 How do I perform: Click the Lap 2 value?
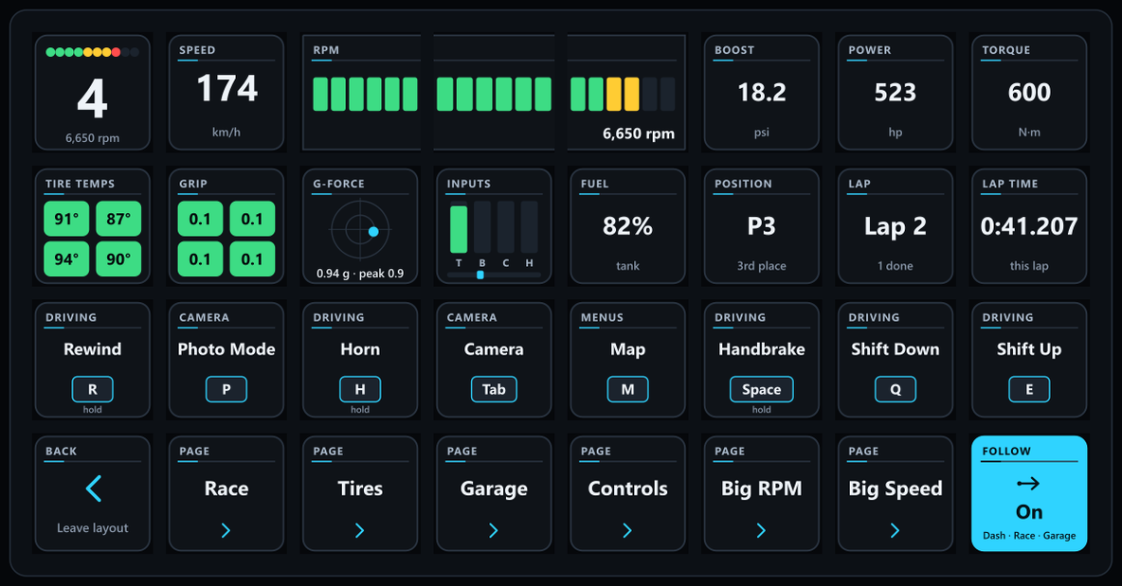pos(896,226)
